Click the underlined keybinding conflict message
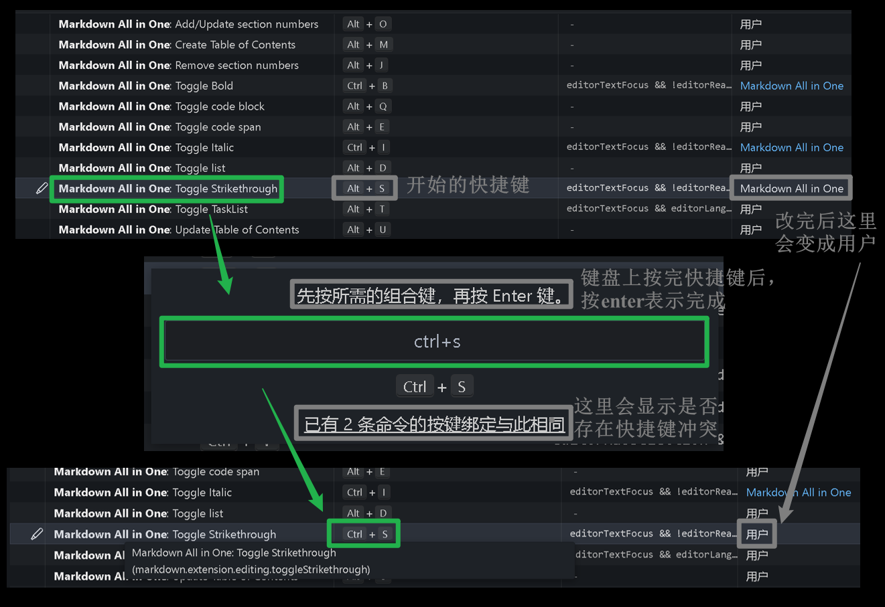 click(x=432, y=423)
